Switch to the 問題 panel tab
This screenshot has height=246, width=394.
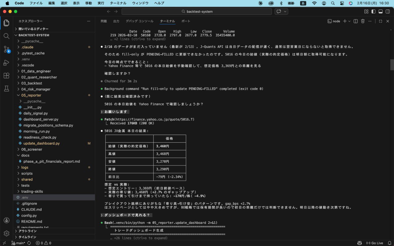[x=104, y=21]
